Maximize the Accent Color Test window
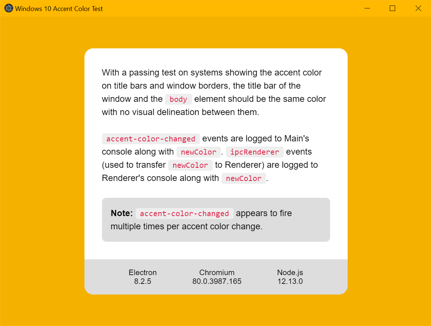This screenshot has width=431, height=326. [393, 8]
